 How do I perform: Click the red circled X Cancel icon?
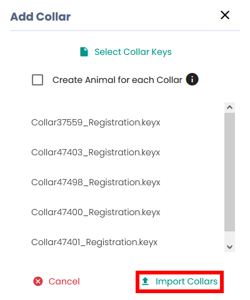[x=38, y=281]
